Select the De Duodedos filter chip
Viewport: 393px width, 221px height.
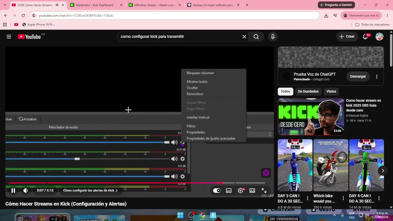click(x=308, y=91)
